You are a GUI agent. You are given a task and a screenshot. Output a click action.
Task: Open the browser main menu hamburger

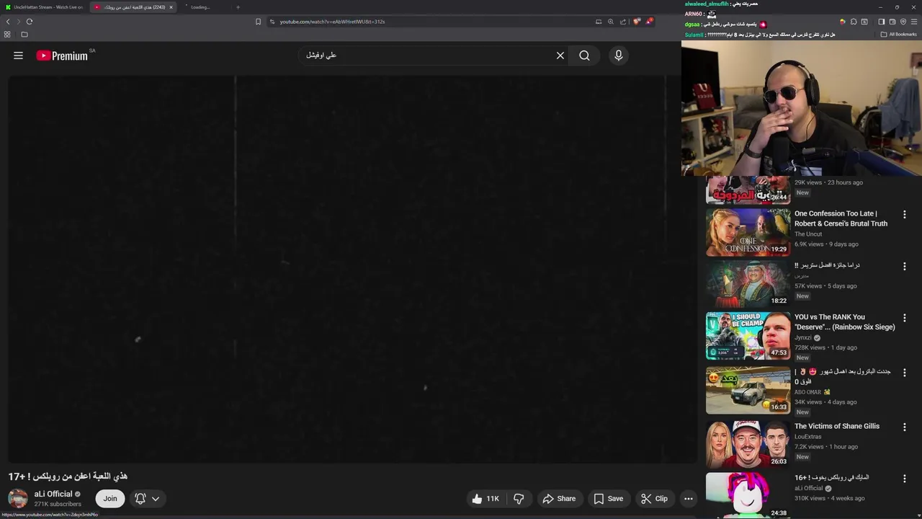914,22
